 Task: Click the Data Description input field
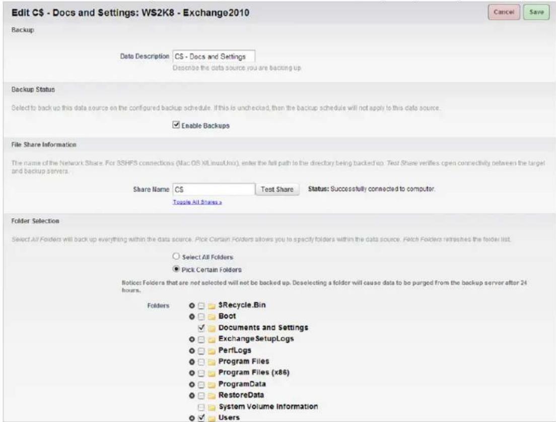pos(214,56)
